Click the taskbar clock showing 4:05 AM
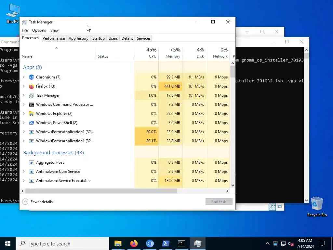The height and width of the screenshot is (250, 333). click(305, 243)
